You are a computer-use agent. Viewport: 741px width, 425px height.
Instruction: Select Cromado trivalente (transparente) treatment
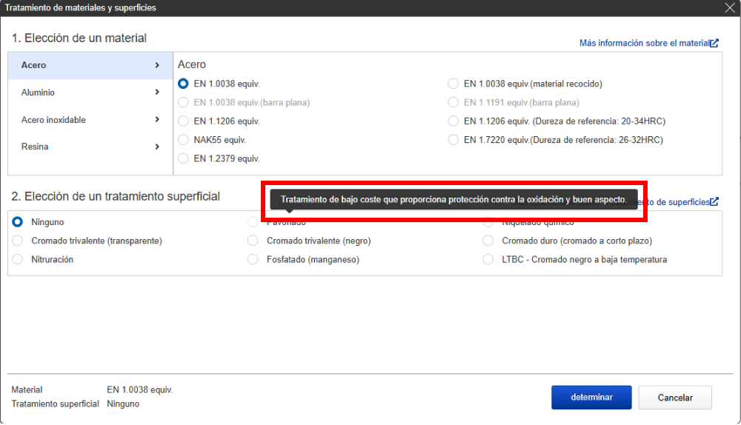click(x=18, y=241)
